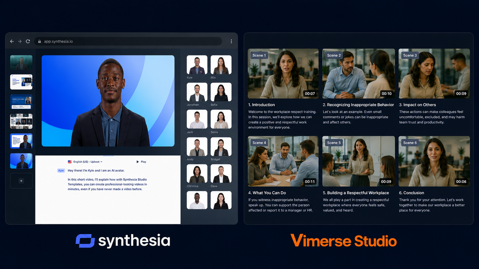The height and width of the screenshot is (269, 479).
Task: Select the unnamed avatar below Dave
Action: [x=221, y=200]
